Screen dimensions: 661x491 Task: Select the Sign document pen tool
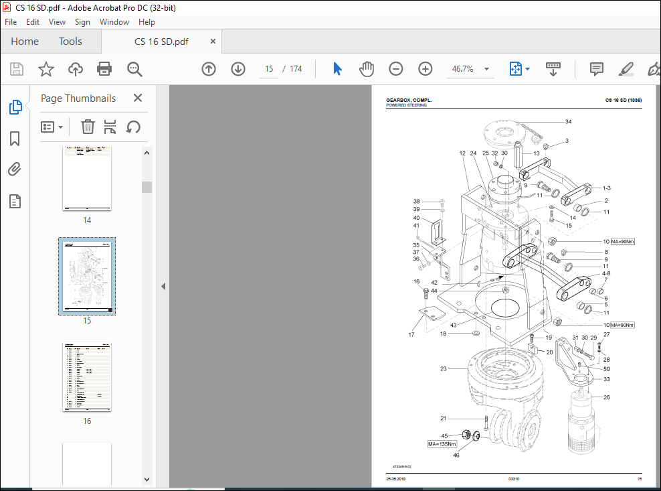654,69
